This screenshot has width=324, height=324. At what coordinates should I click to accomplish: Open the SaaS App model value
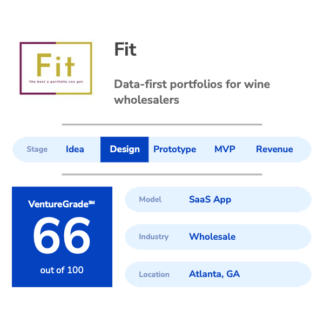point(210,199)
